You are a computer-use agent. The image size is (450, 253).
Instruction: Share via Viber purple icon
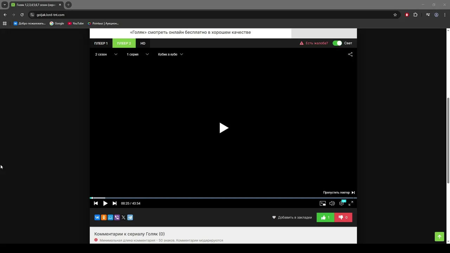point(117,218)
